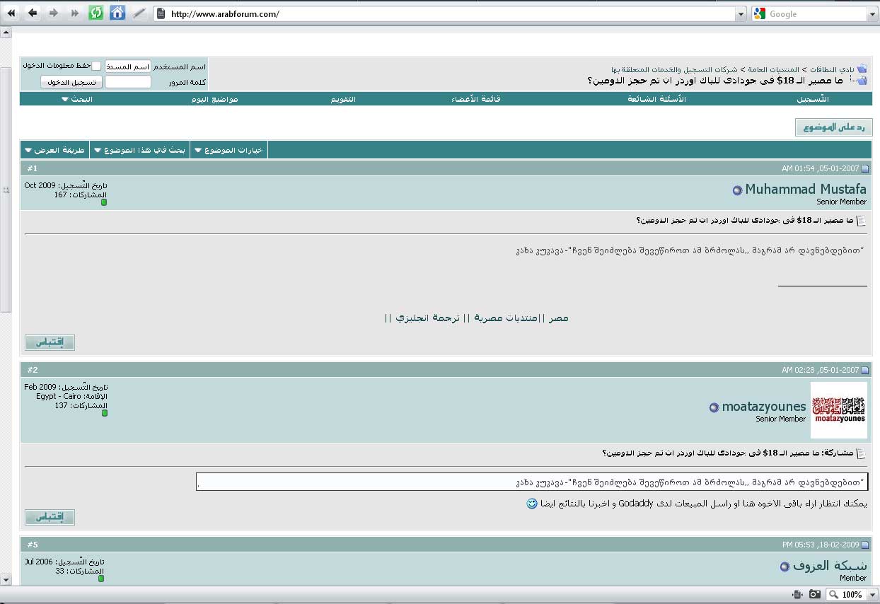Open the address bar history dropdown
This screenshot has height=604, width=880.
(x=741, y=14)
